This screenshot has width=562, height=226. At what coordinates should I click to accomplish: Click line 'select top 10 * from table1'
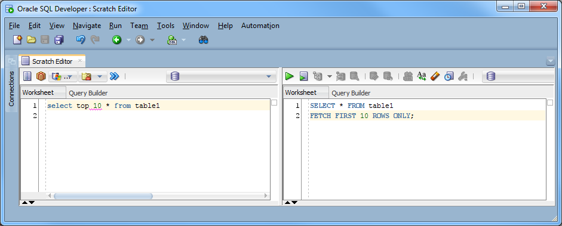click(103, 106)
